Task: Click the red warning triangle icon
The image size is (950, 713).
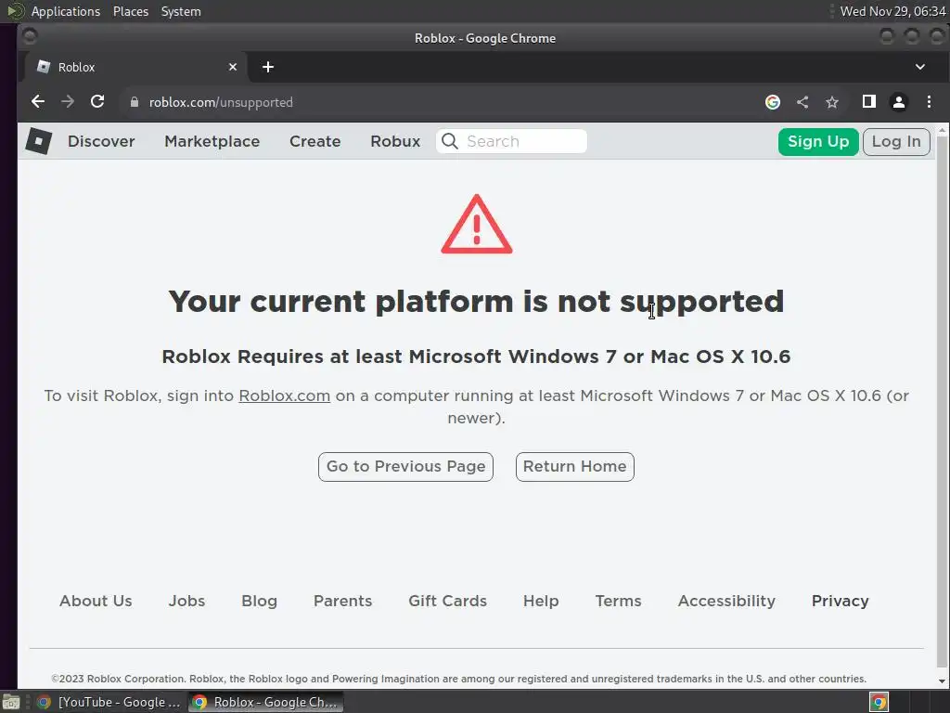Action: click(x=477, y=225)
